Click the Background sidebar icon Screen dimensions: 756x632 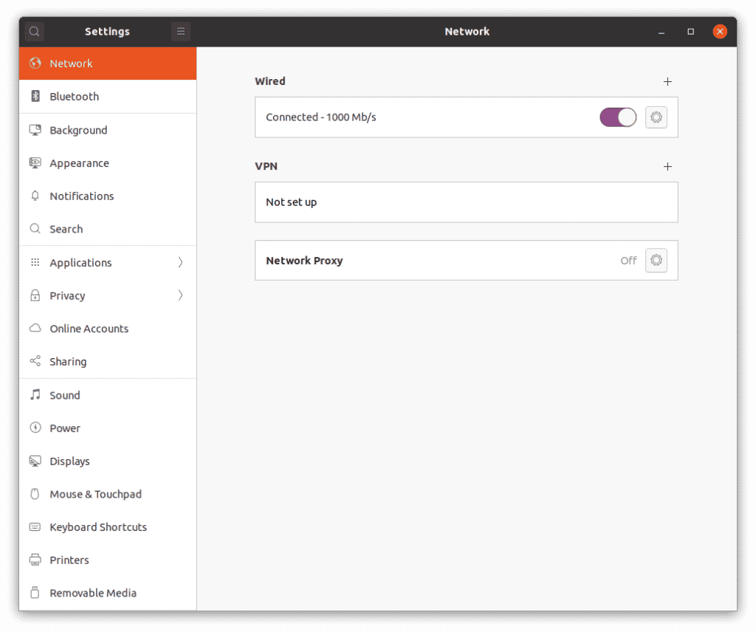pos(35,130)
